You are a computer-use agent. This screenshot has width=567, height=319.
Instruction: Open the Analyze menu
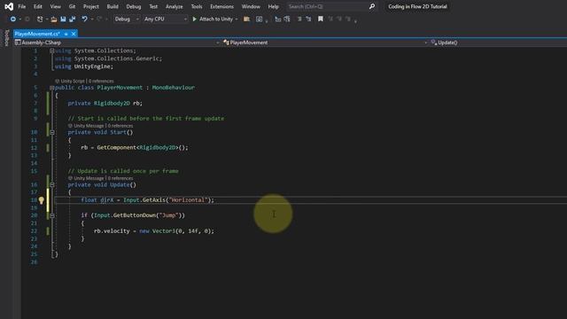[x=174, y=6]
